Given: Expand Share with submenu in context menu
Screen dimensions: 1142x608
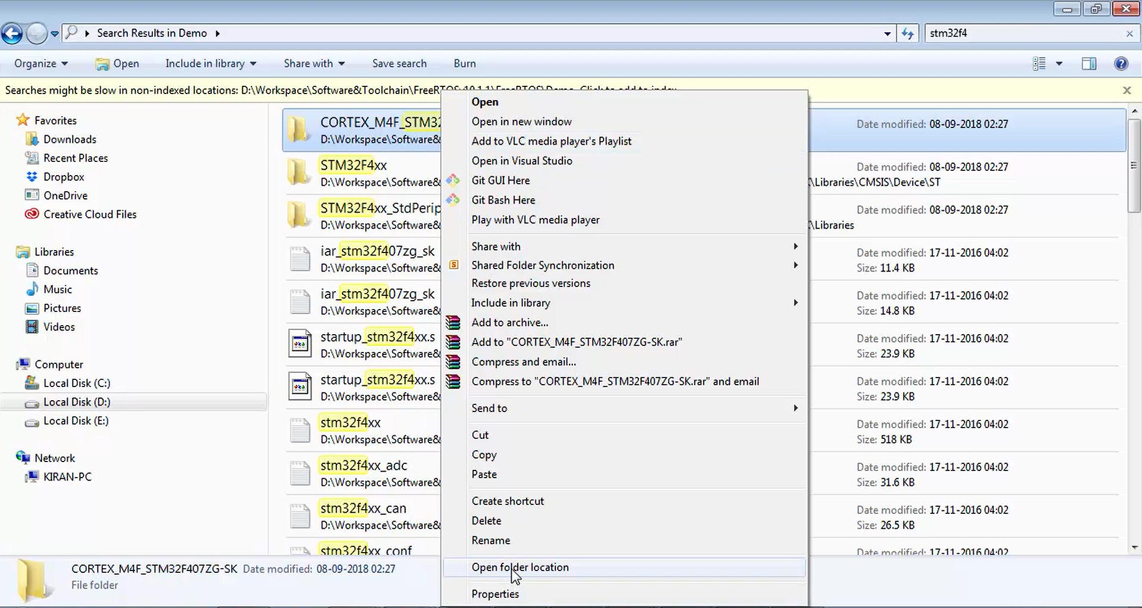Looking at the screenshot, I should pyautogui.click(x=624, y=247).
